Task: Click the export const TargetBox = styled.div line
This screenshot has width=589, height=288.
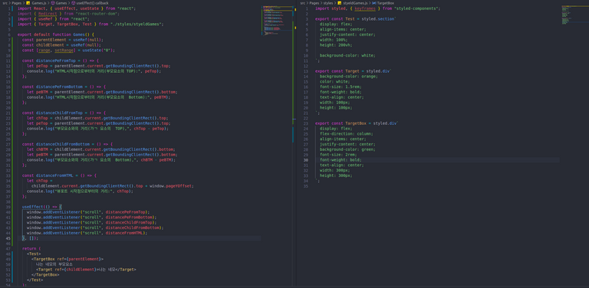Action: (357, 123)
